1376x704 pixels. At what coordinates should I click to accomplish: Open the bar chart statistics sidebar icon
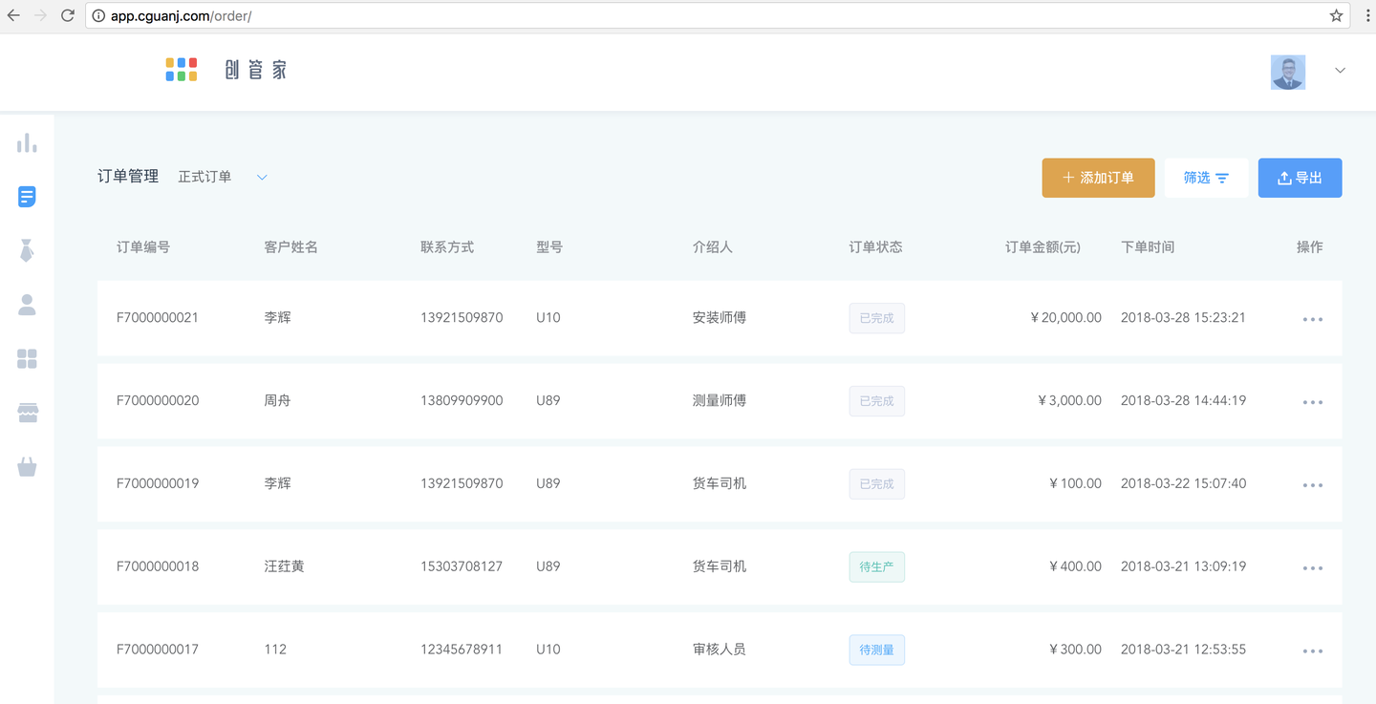click(27, 143)
